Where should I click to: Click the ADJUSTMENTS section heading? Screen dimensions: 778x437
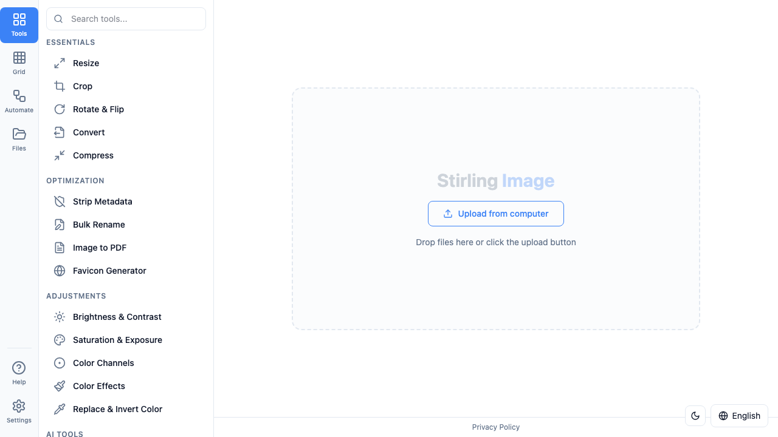point(76,296)
